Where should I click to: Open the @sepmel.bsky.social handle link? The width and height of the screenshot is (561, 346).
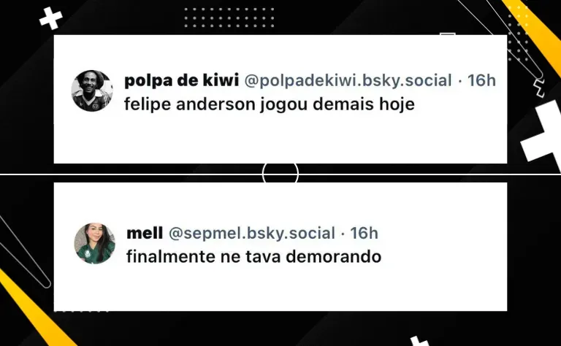[251, 233]
